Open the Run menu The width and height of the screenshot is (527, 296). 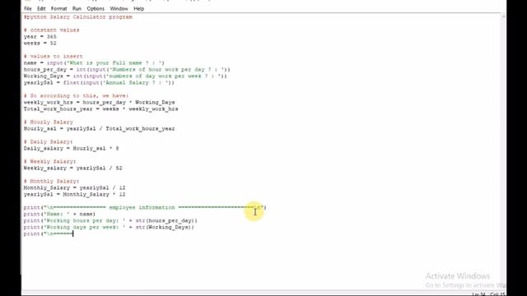click(77, 9)
